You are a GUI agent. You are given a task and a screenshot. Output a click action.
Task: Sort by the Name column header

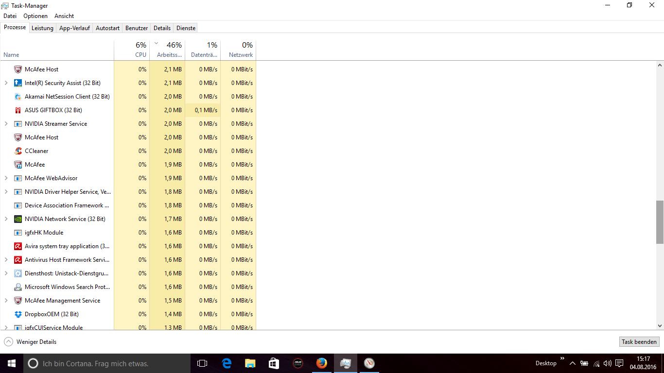(x=57, y=50)
